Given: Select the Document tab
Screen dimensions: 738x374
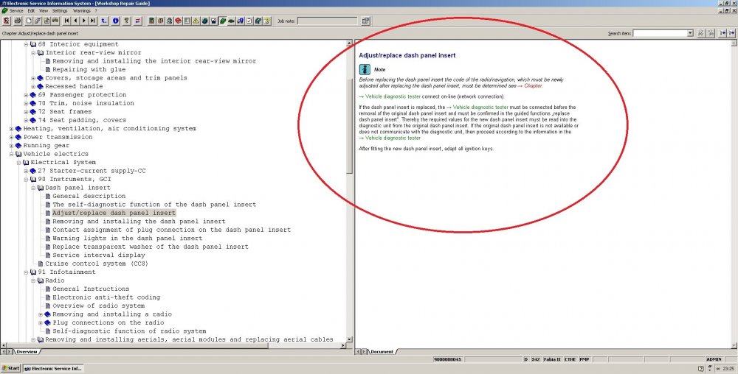Looking at the screenshot, I should [x=382, y=351].
